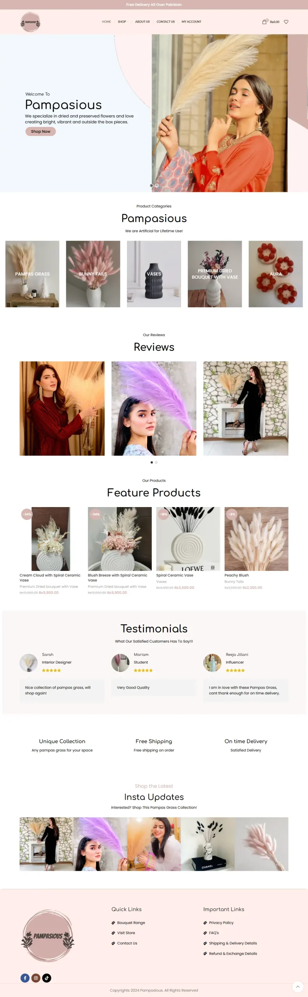Open the Instagram social icon
Image resolution: width=308 pixels, height=997 pixels.
tap(36, 978)
